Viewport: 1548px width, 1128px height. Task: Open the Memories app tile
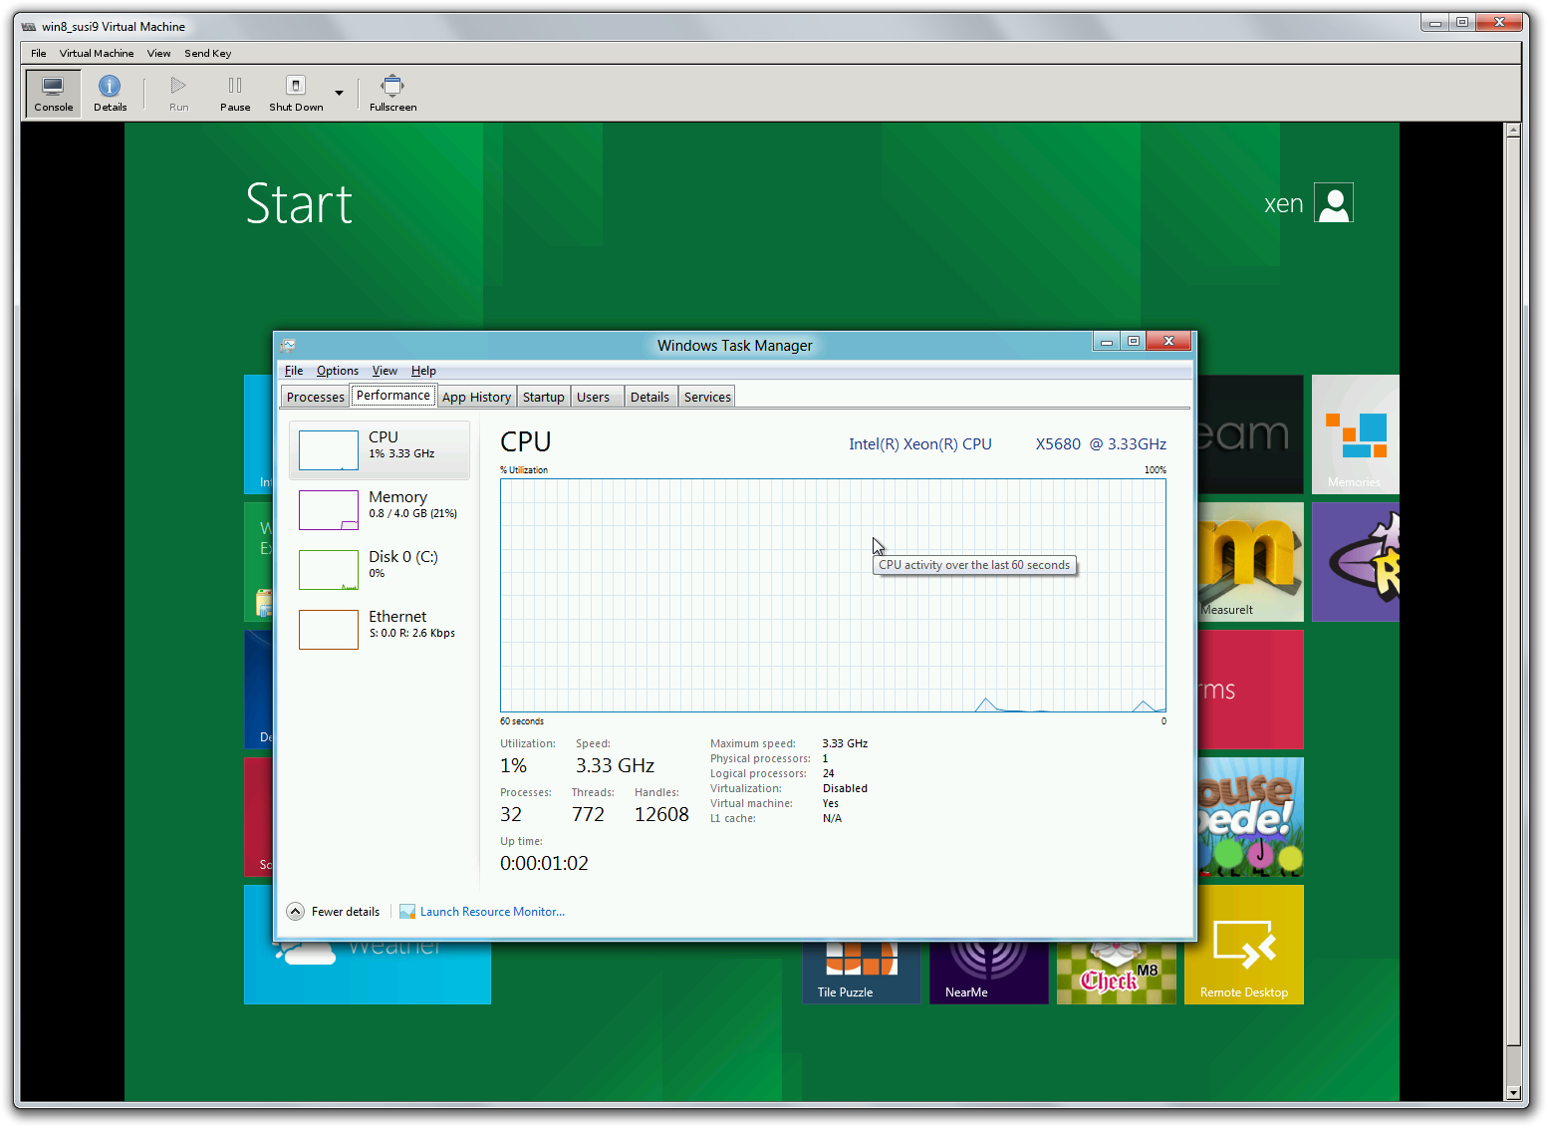[1355, 434]
